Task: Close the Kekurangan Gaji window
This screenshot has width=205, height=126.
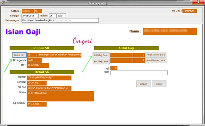Action: pos(198,2)
